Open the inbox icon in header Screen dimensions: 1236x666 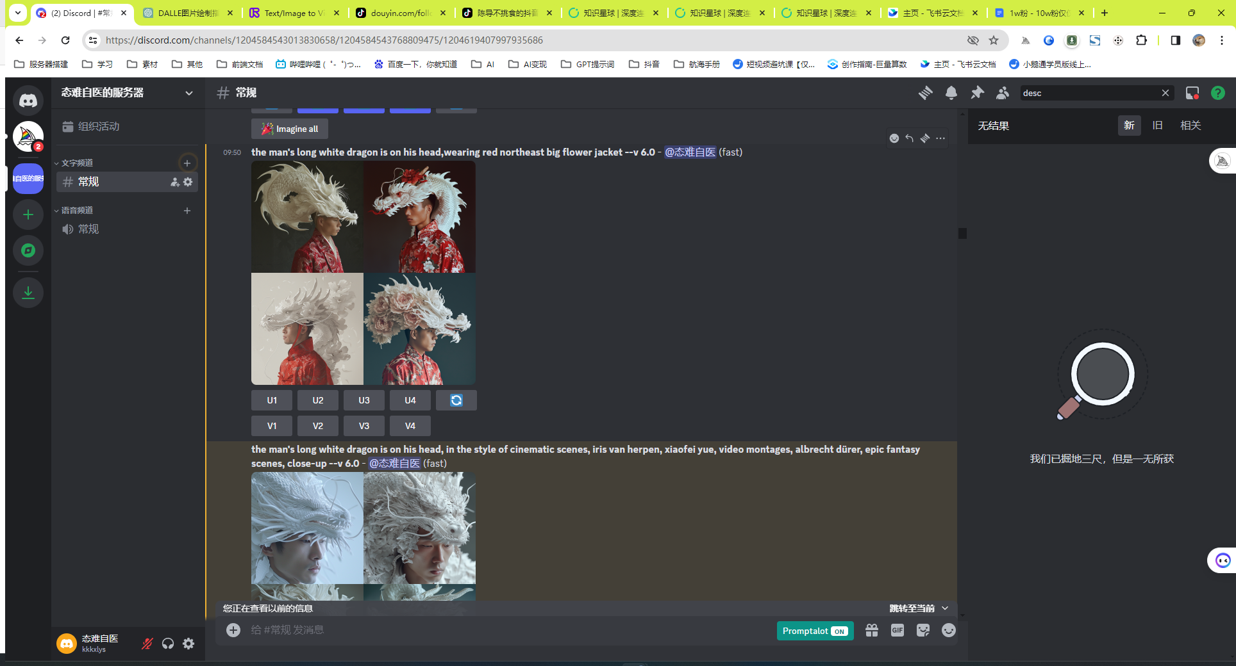(1192, 93)
